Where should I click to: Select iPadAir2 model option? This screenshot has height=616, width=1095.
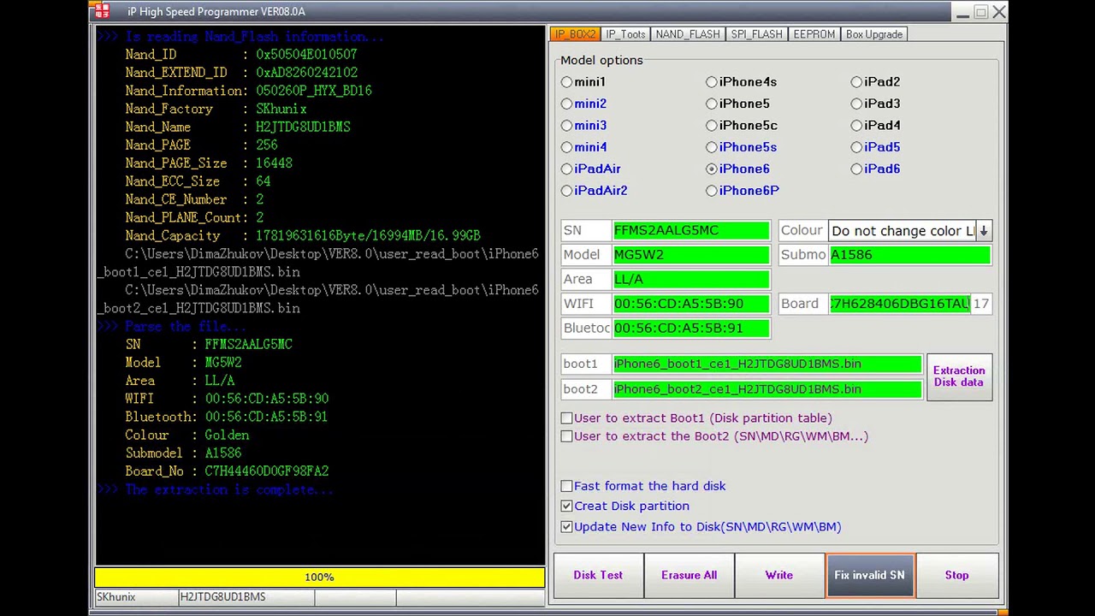(566, 191)
